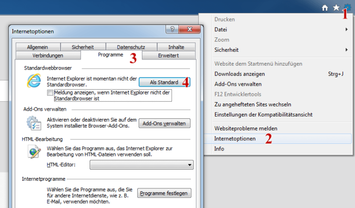Image resolution: width=355 pixels, height=208 pixels.
Task: Click 'Internet Explorer ist momentan nicht' text
Action: (x=92, y=81)
